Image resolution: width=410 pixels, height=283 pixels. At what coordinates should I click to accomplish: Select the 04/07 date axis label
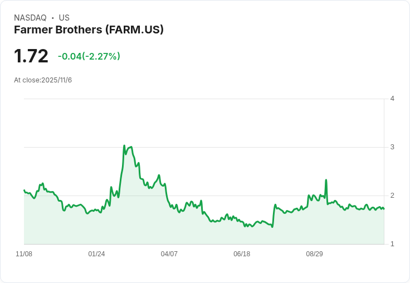click(x=169, y=254)
